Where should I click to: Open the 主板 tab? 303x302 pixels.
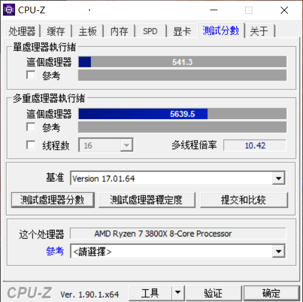pyautogui.click(x=88, y=31)
